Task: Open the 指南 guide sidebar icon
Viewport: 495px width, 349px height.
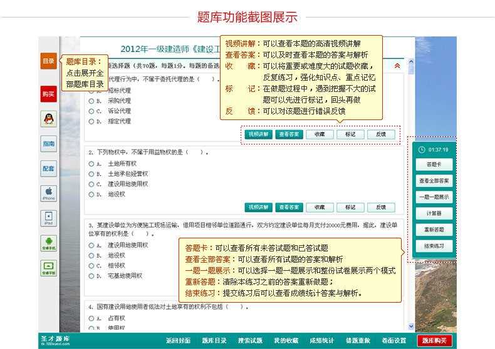Action: pos(48,144)
